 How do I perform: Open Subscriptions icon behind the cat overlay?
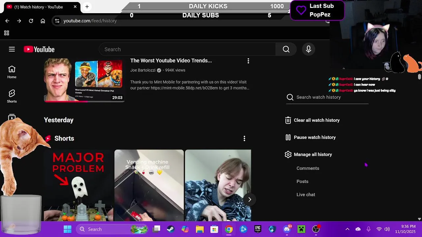point(12,118)
